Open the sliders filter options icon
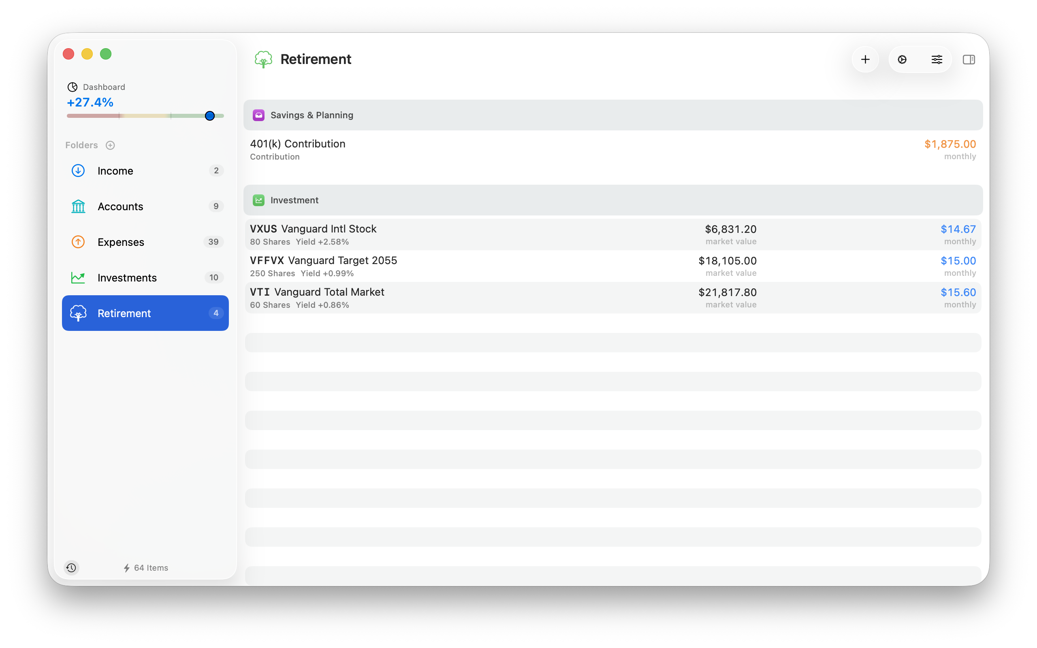1037x648 pixels. [937, 59]
